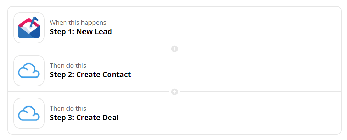Click the envelope app icon for Step 1
This screenshot has height=140, width=347.
pos(29,28)
